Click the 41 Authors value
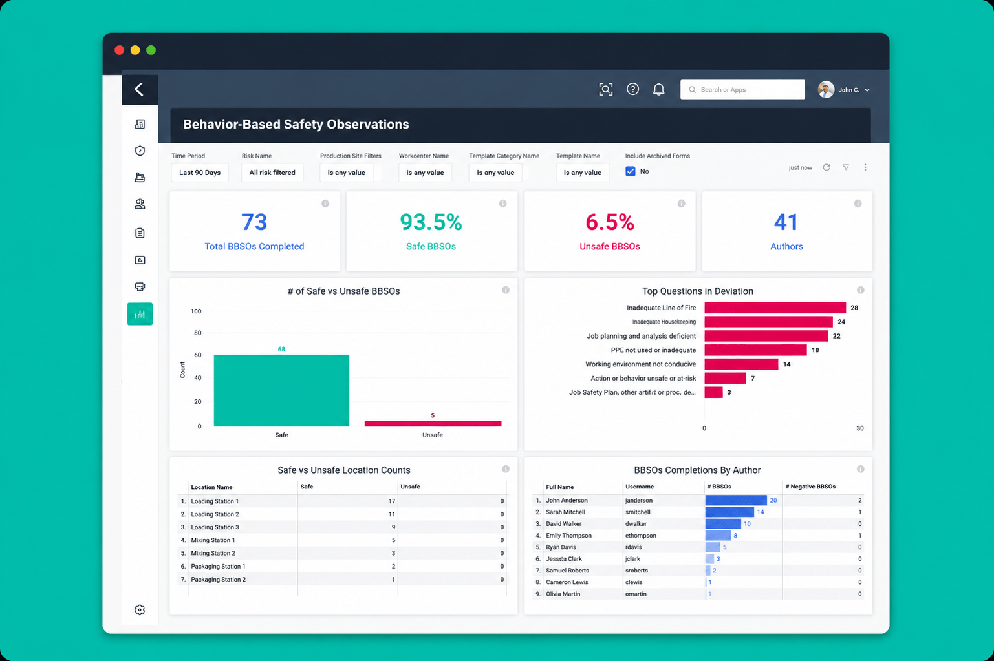 click(x=786, y=222)
